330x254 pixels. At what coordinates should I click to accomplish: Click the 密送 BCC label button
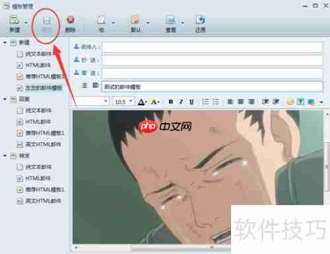(86, 72)
